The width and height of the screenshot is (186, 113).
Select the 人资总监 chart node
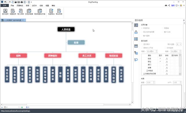[66, 29]
